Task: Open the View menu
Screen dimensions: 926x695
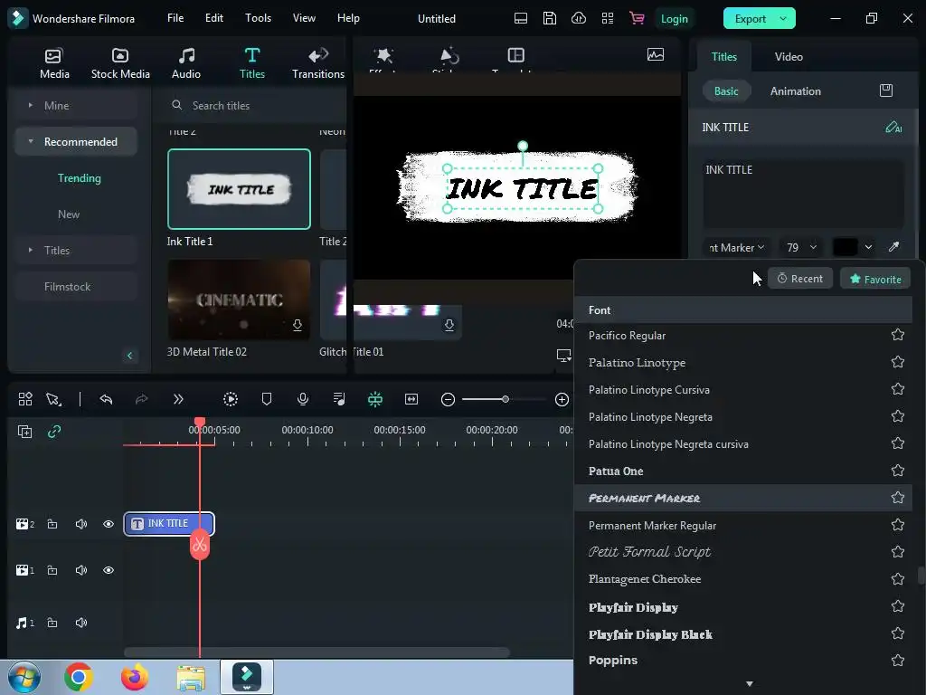Action: coord(304,18)
